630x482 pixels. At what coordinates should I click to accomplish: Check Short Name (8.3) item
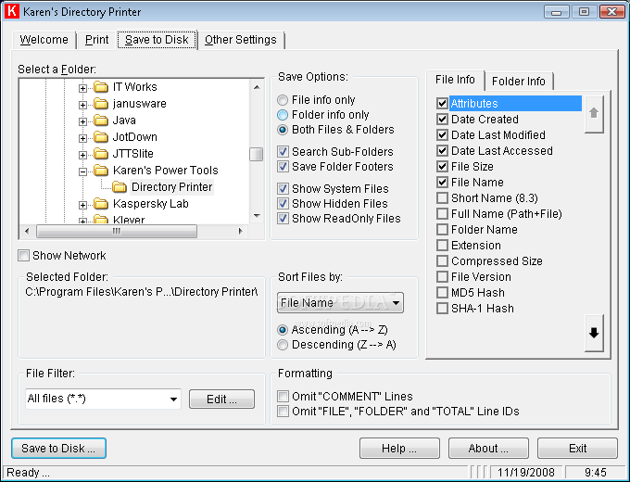coord(442,197)
